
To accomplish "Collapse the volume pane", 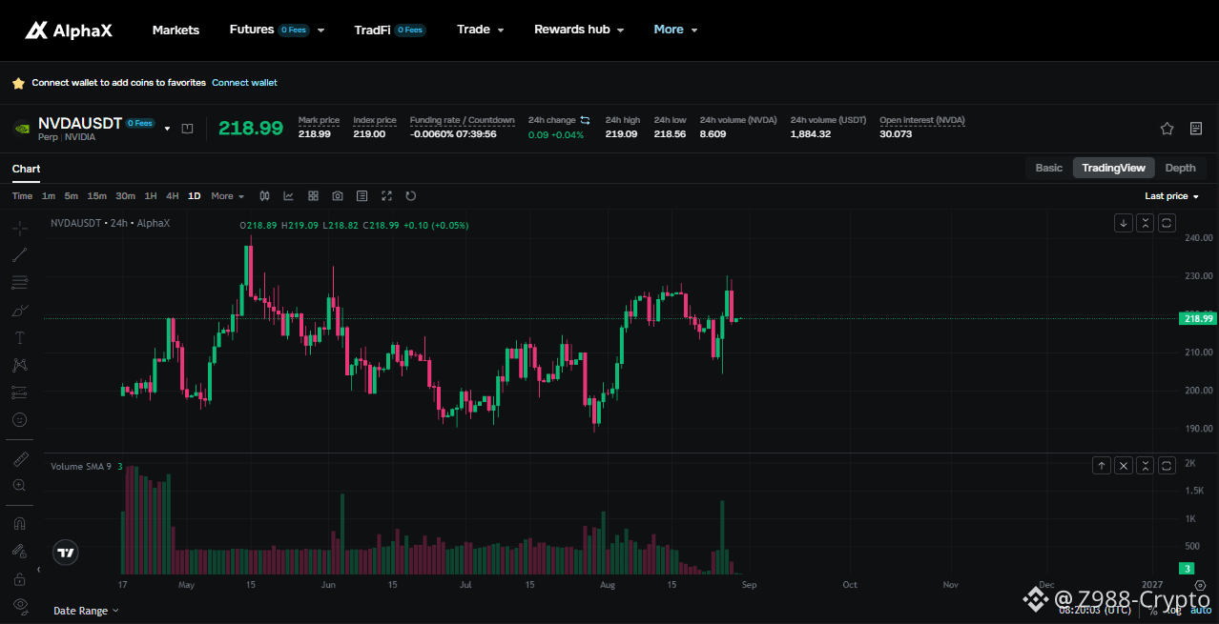I will pyautogui.click(x=1145, y=466).
